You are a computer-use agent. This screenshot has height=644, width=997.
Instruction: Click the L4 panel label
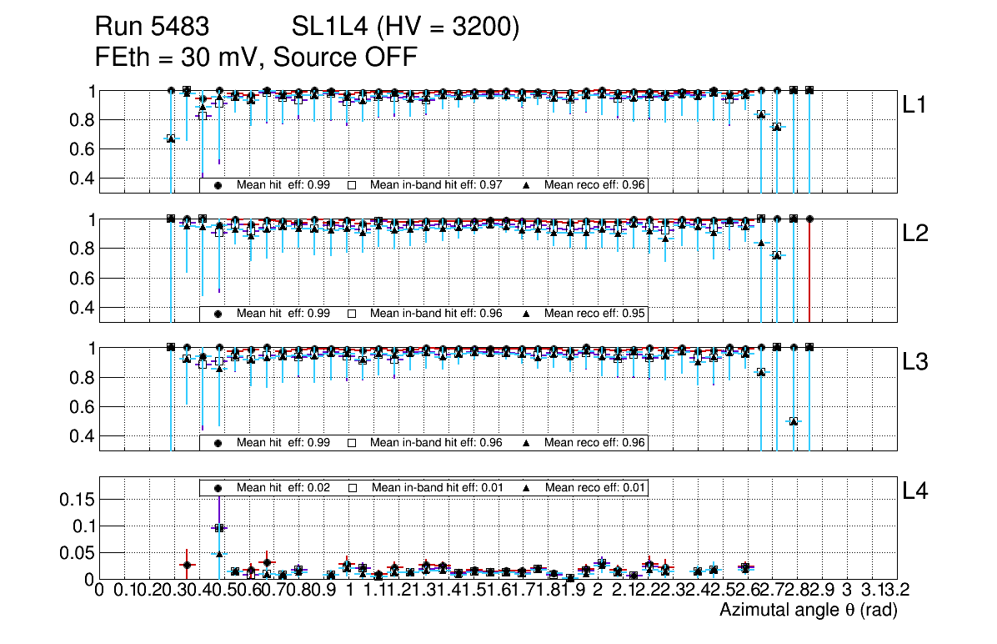(915, 492)
